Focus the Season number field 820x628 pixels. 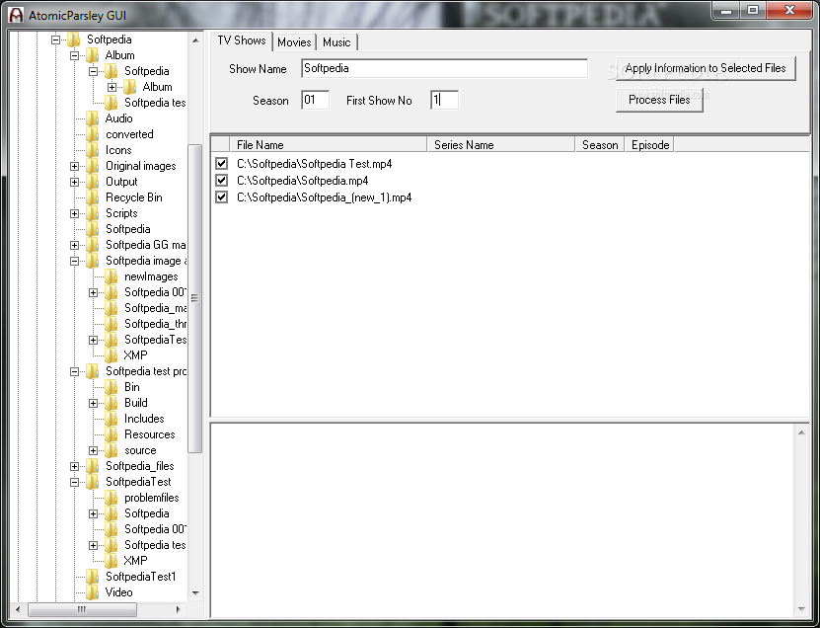[x=316, y=100]
